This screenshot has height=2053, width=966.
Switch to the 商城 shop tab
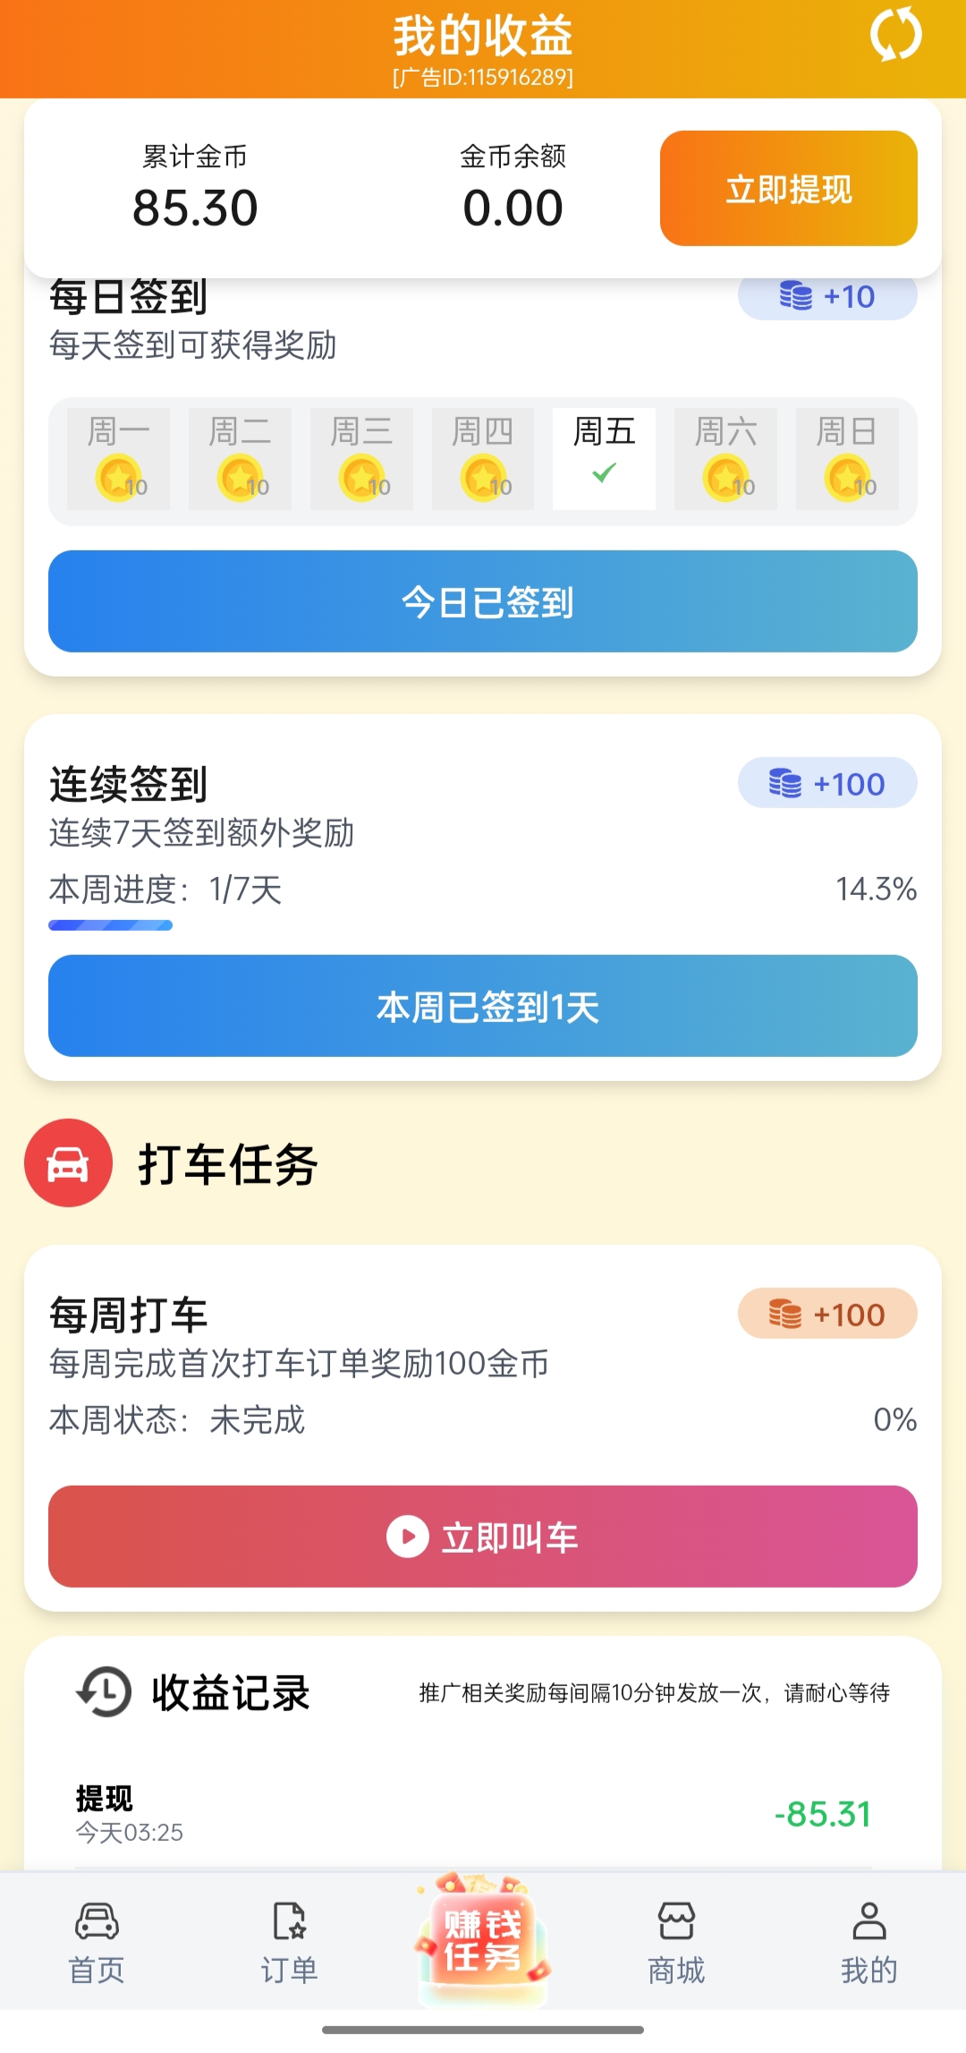pos(676,1942)
